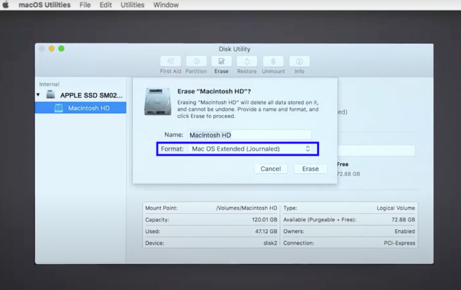
Task: Click the Apple logo menu
Action: (x=5, y=5)
